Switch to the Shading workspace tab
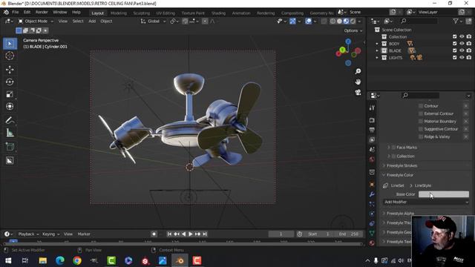This screenshot has width=475, height=267. (x=218, y=13)
